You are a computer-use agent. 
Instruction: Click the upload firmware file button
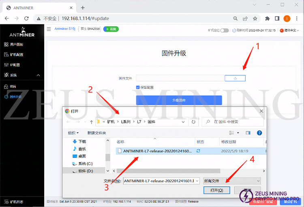235,78
